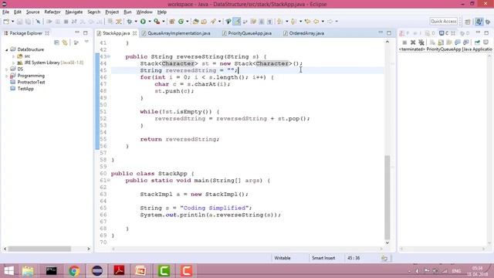Click the Package Explorer horizontal scrollbar thumb
Viewport: 494px width, 278px height.
(39, 249)
